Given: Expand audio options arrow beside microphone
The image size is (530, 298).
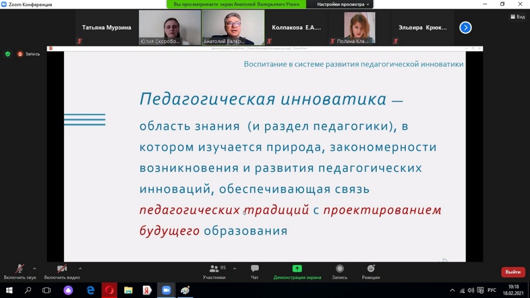Looking at the screenshot, I should pos(35,269).
